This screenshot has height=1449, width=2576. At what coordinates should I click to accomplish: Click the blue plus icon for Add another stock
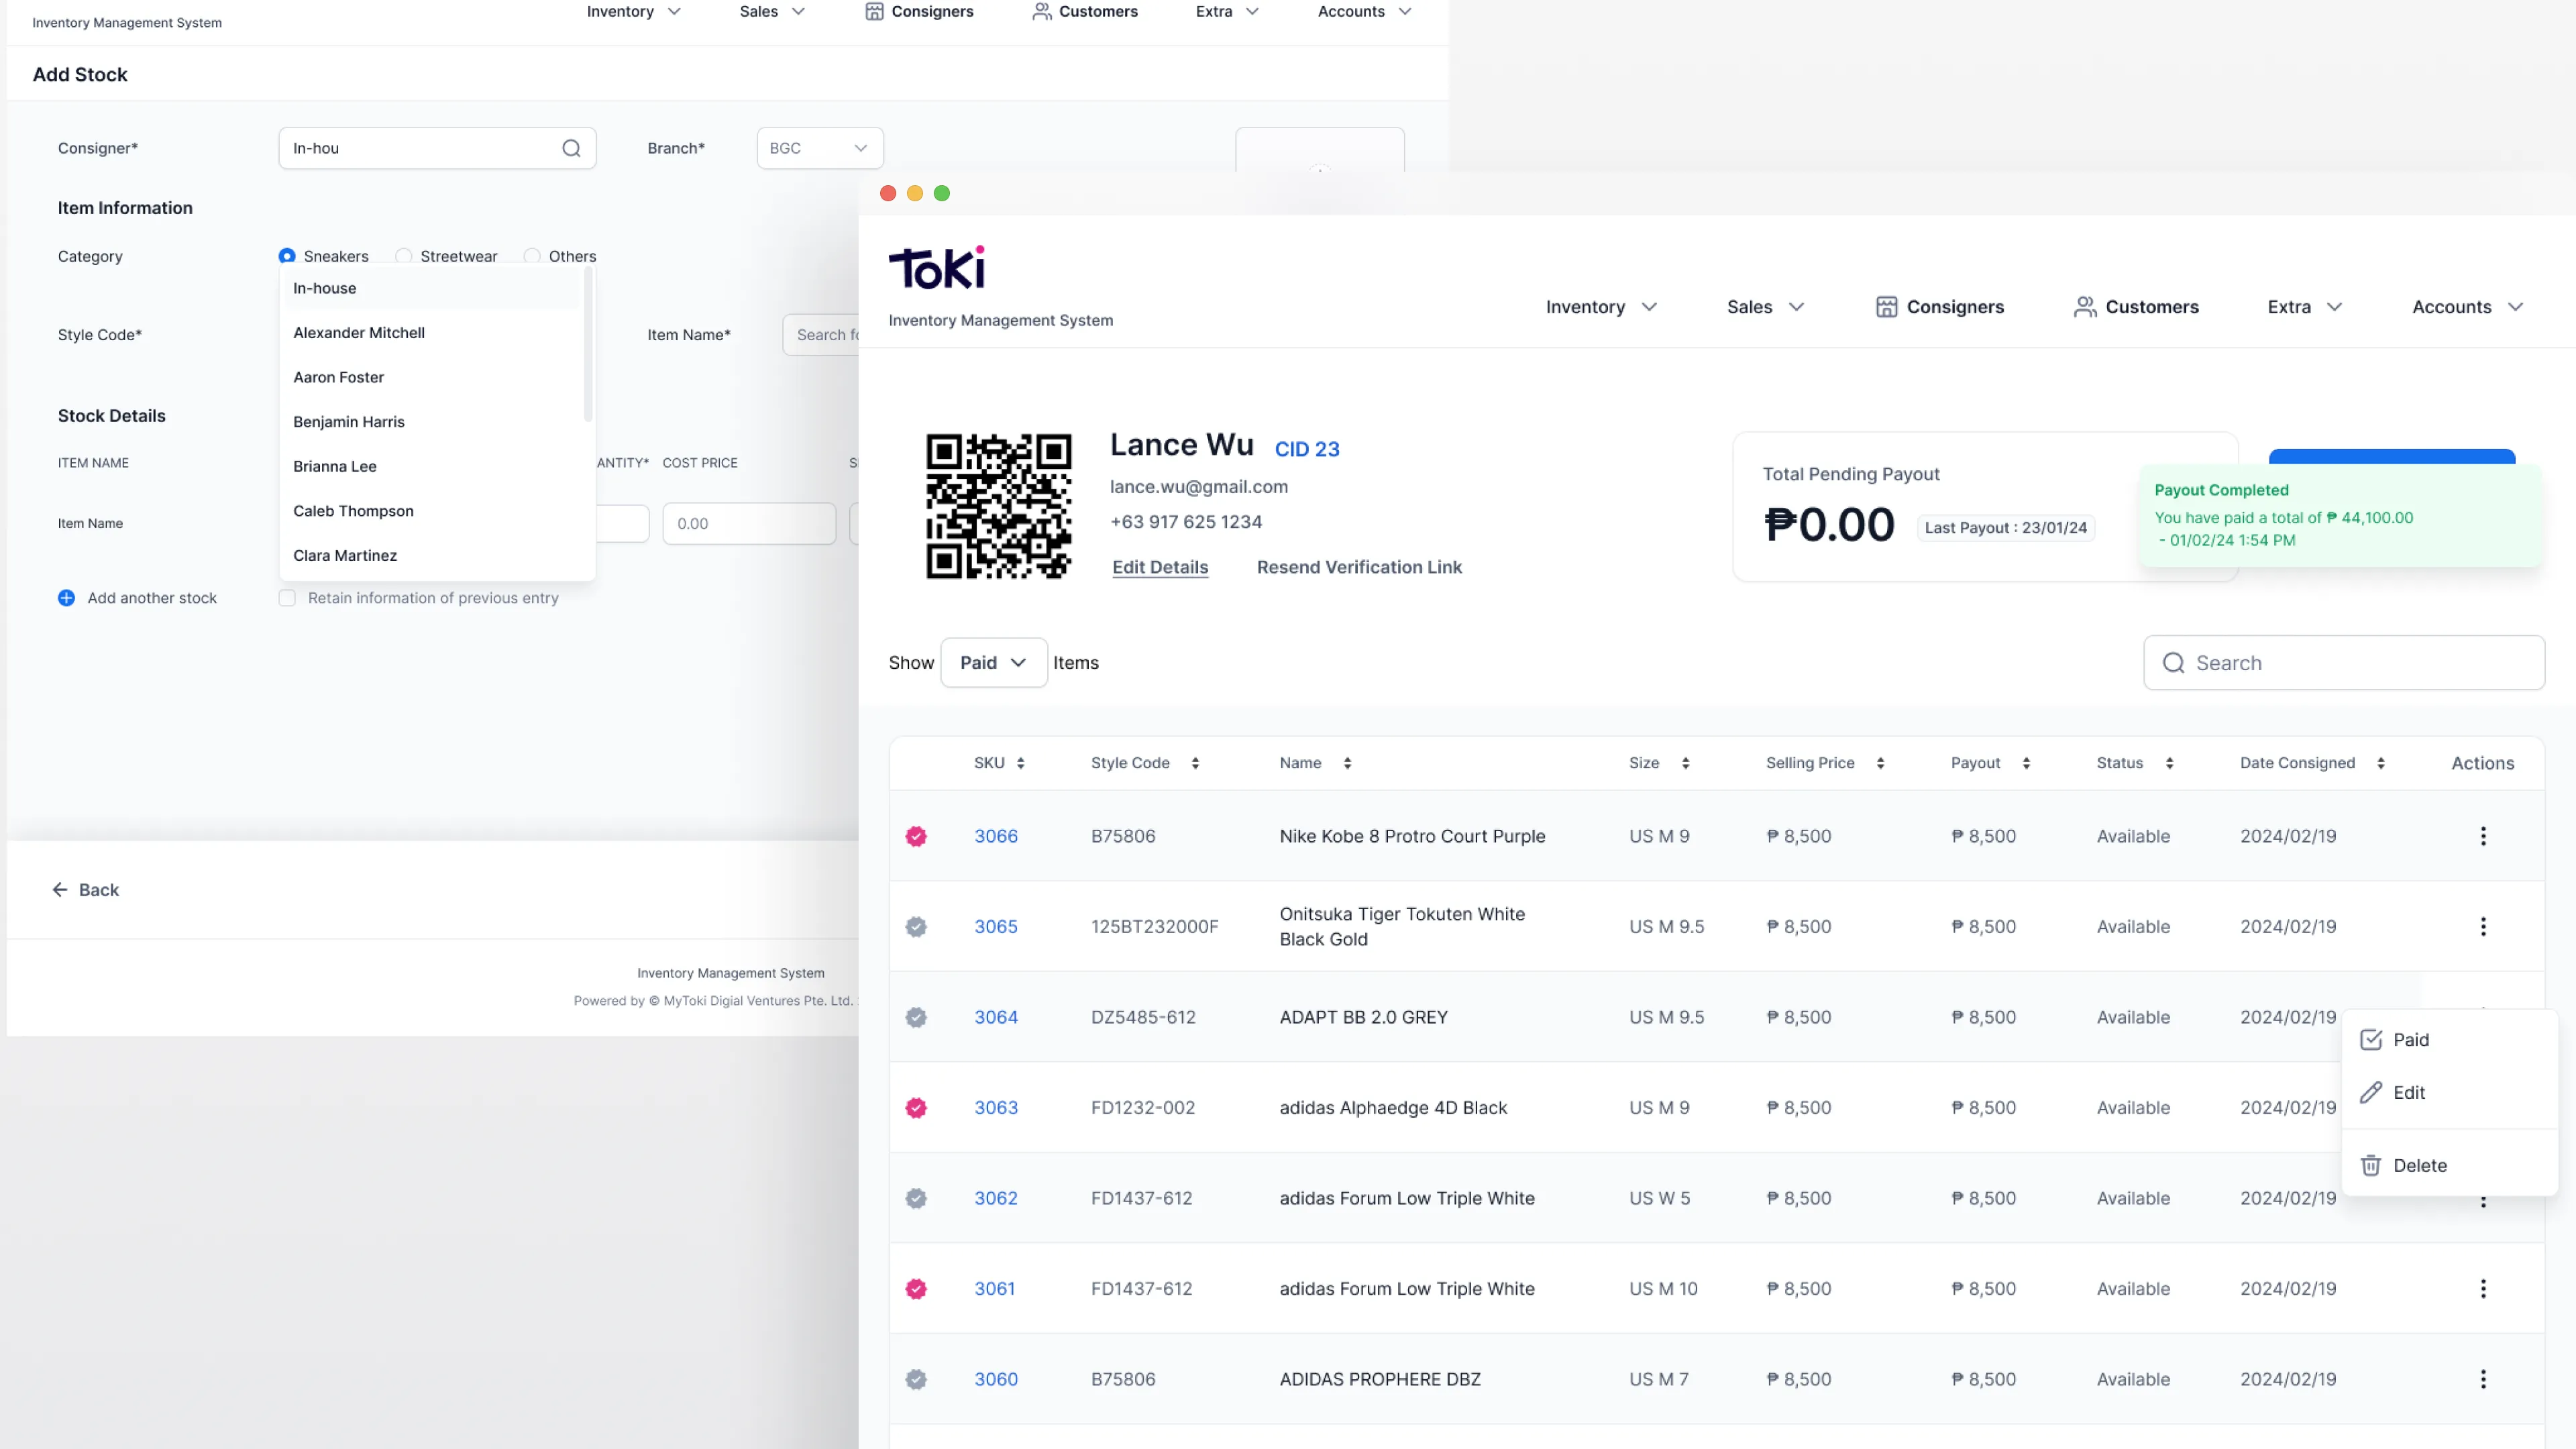pos(66,598)
